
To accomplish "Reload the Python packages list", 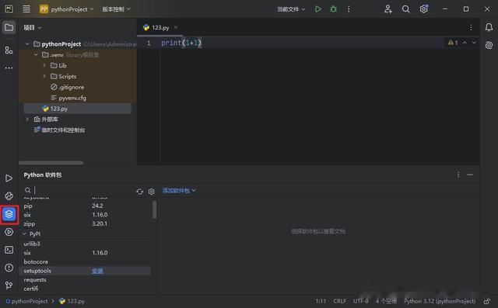I will point(139,192).
